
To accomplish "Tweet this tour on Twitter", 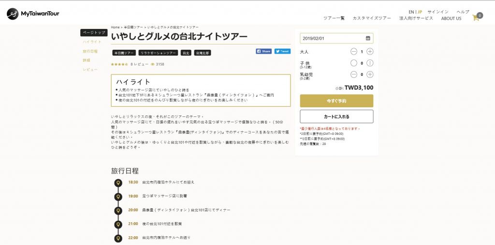I will [x=282, y=51].
